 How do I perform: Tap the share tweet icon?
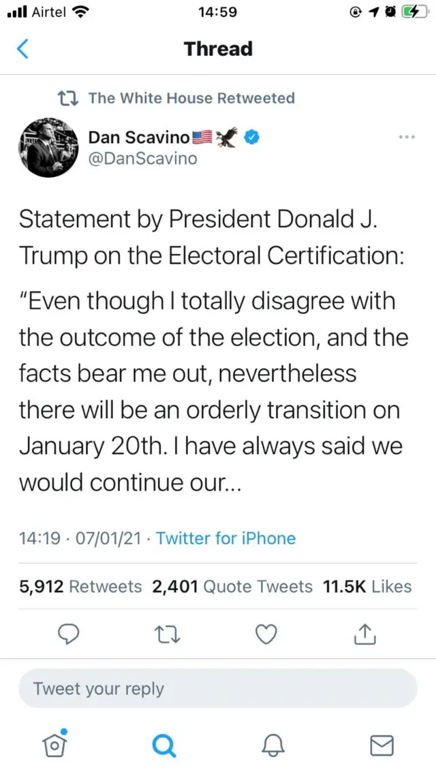pyautogui.click(x=365, y=634)
